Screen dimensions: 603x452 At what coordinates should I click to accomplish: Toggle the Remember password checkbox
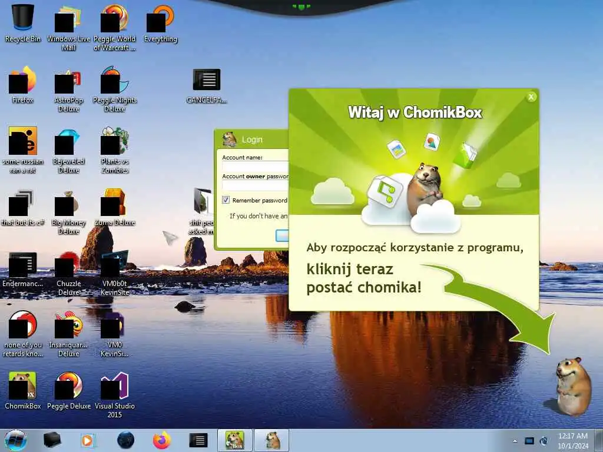tap(226, 200)
